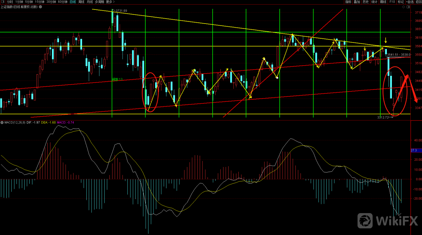Click 返回 to go back

pos(418,2)
